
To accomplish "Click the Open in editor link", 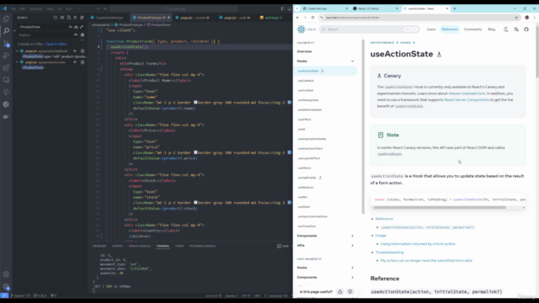I will (56, 44).
